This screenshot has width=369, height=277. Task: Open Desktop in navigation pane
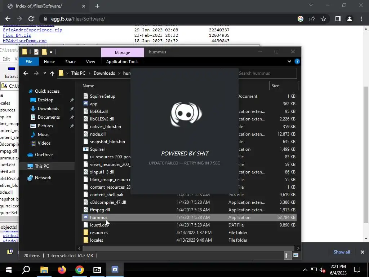coord(45,100)
